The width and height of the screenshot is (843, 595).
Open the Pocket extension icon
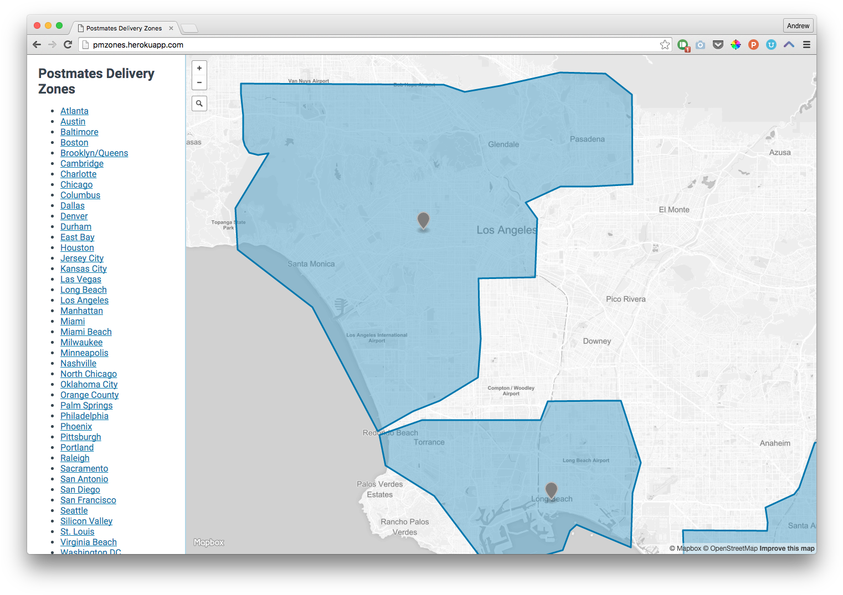(718, 45)
